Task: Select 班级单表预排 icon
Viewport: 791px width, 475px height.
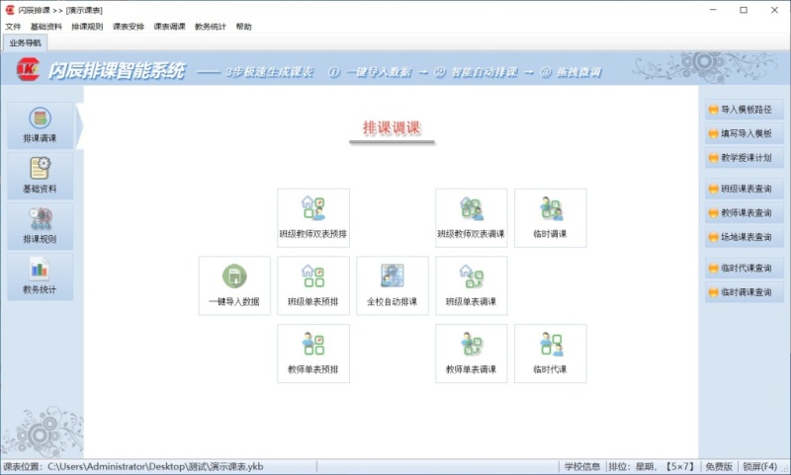Action: (313, 285)
